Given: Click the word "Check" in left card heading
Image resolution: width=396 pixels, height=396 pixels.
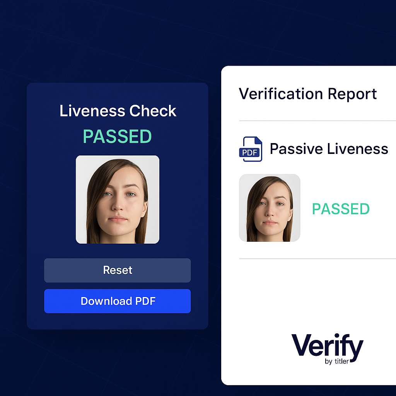Looking at the screenshot, I should tap(153, 111).
